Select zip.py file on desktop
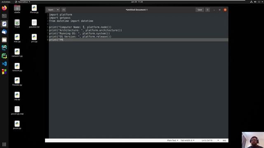Screen dimensions: 264x148 coord(17,96)
